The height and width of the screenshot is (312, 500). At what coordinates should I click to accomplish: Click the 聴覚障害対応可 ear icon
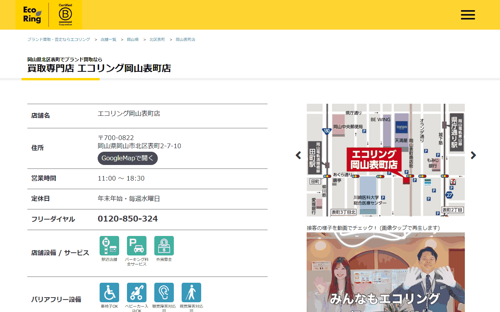coord(164,292)
